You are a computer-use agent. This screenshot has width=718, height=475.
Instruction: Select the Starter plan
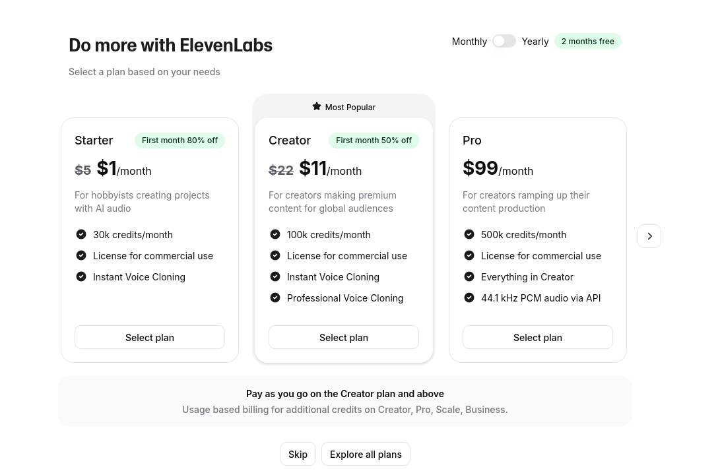tap(150, 337)
